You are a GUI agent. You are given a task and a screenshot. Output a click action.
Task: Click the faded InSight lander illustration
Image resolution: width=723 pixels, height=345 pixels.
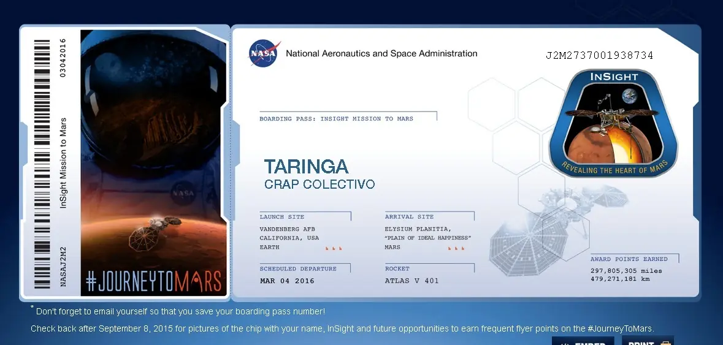[x=558, y=230]
